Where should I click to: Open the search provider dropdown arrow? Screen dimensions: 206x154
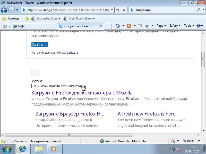pyautogui.click(x=203, y=10)
